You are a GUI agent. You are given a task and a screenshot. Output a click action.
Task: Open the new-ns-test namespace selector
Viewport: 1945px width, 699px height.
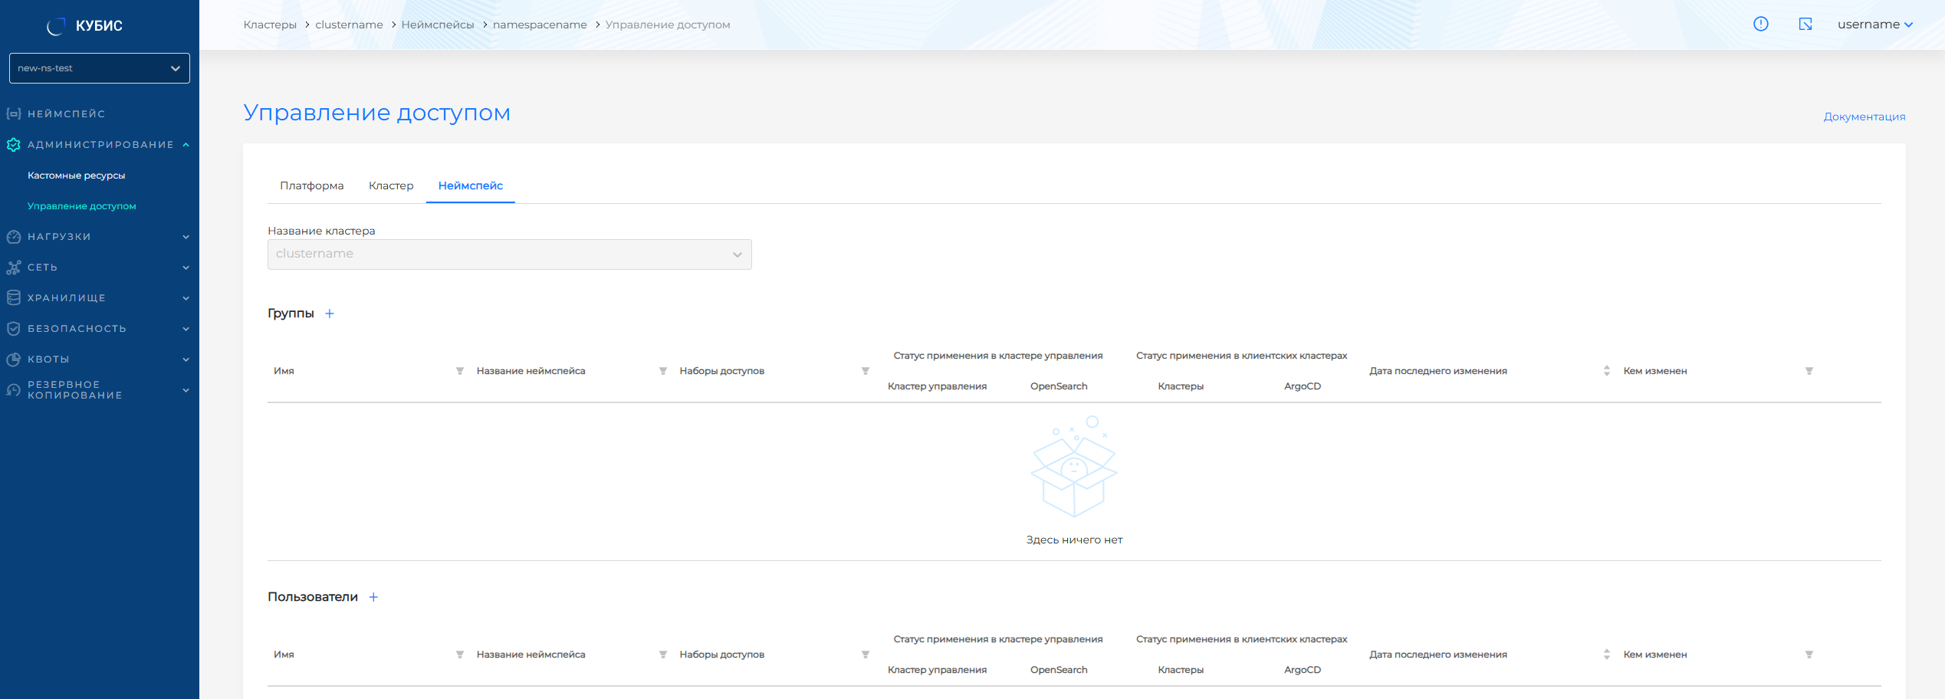tap(99, 68)
